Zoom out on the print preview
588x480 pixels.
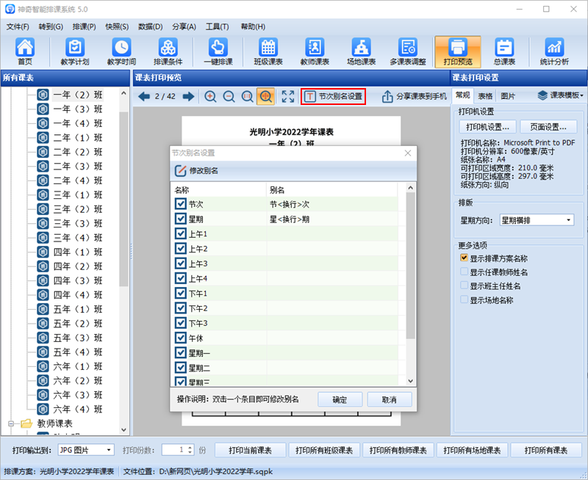point(229,97)
